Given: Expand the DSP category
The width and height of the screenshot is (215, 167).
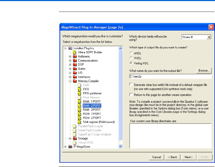Looking at the screenshot, I should click(70, 65).
